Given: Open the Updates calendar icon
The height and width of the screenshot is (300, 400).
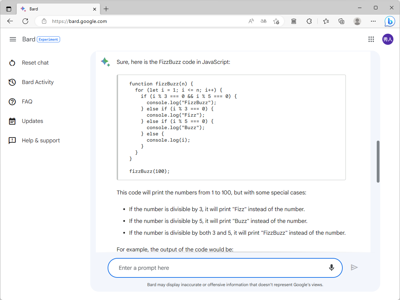Looking at the screenshot, I should coord(12,121).
